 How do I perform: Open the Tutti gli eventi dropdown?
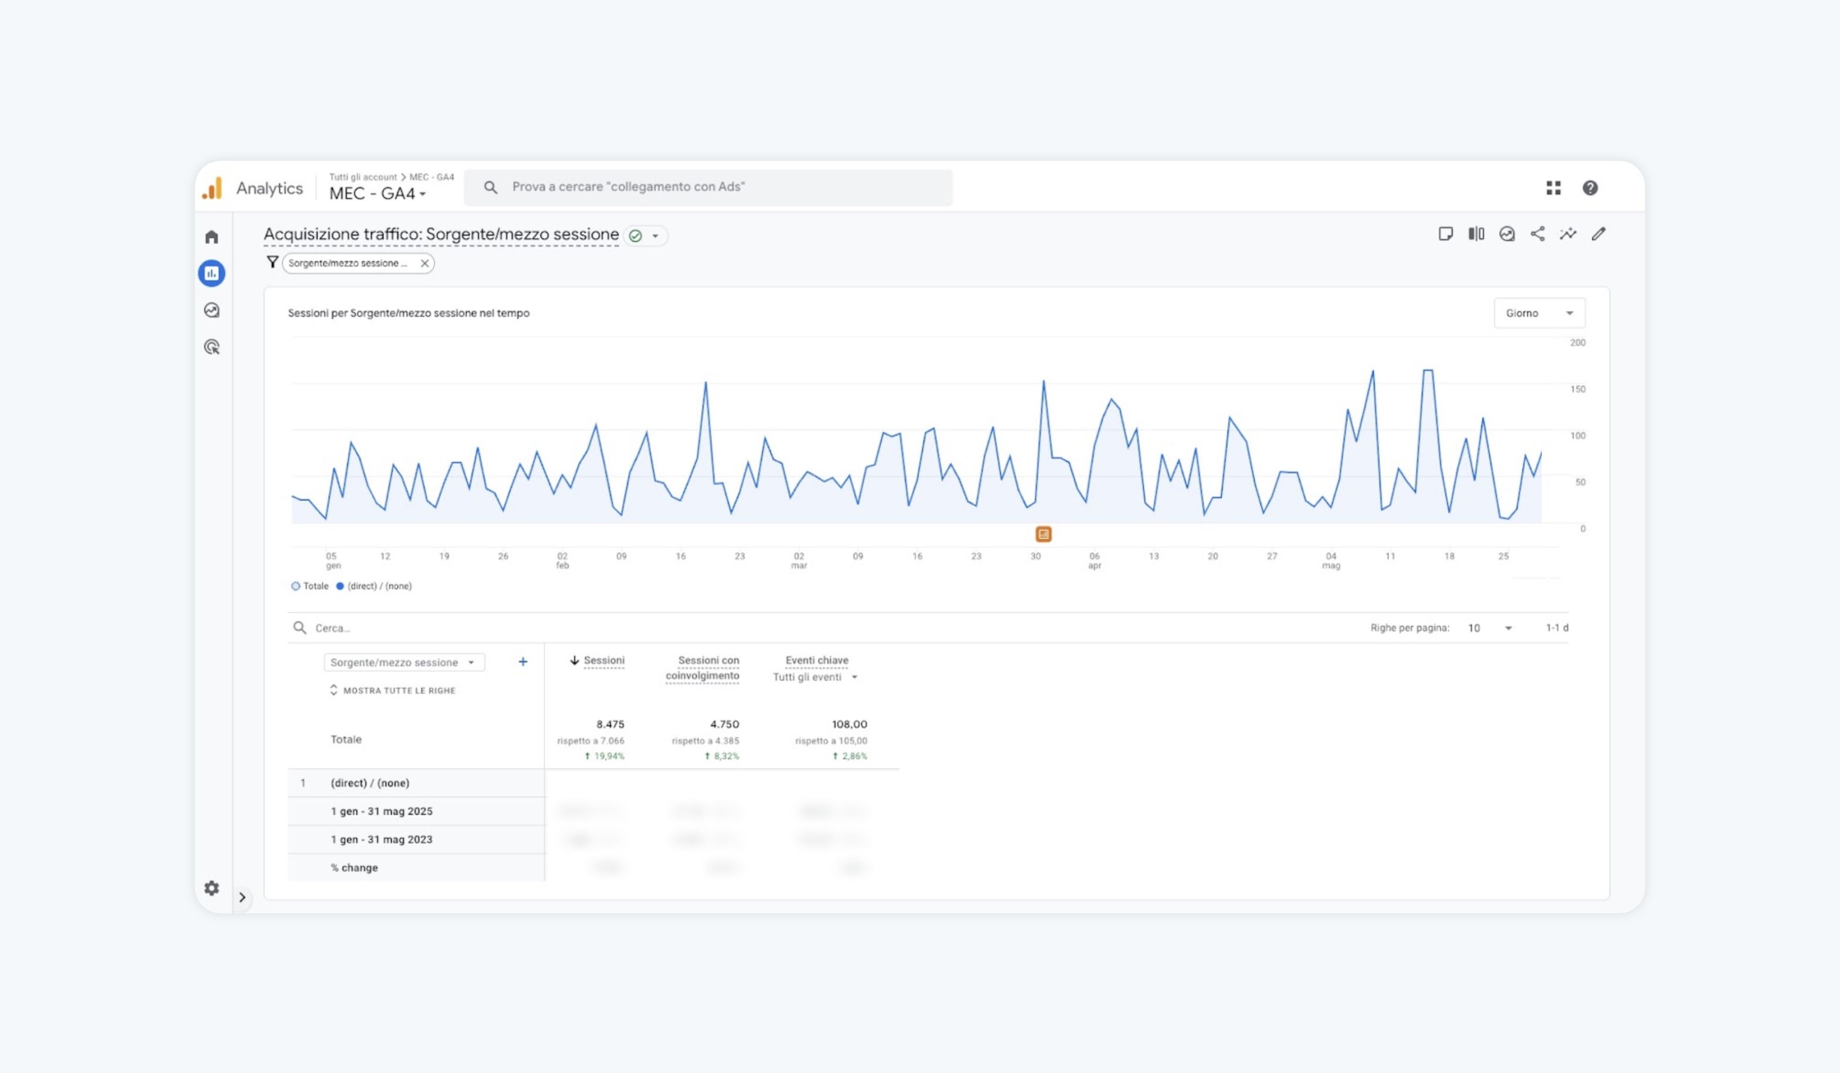tap(814, 677)
